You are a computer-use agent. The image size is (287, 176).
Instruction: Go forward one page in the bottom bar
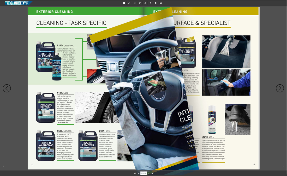click(149, 173)
